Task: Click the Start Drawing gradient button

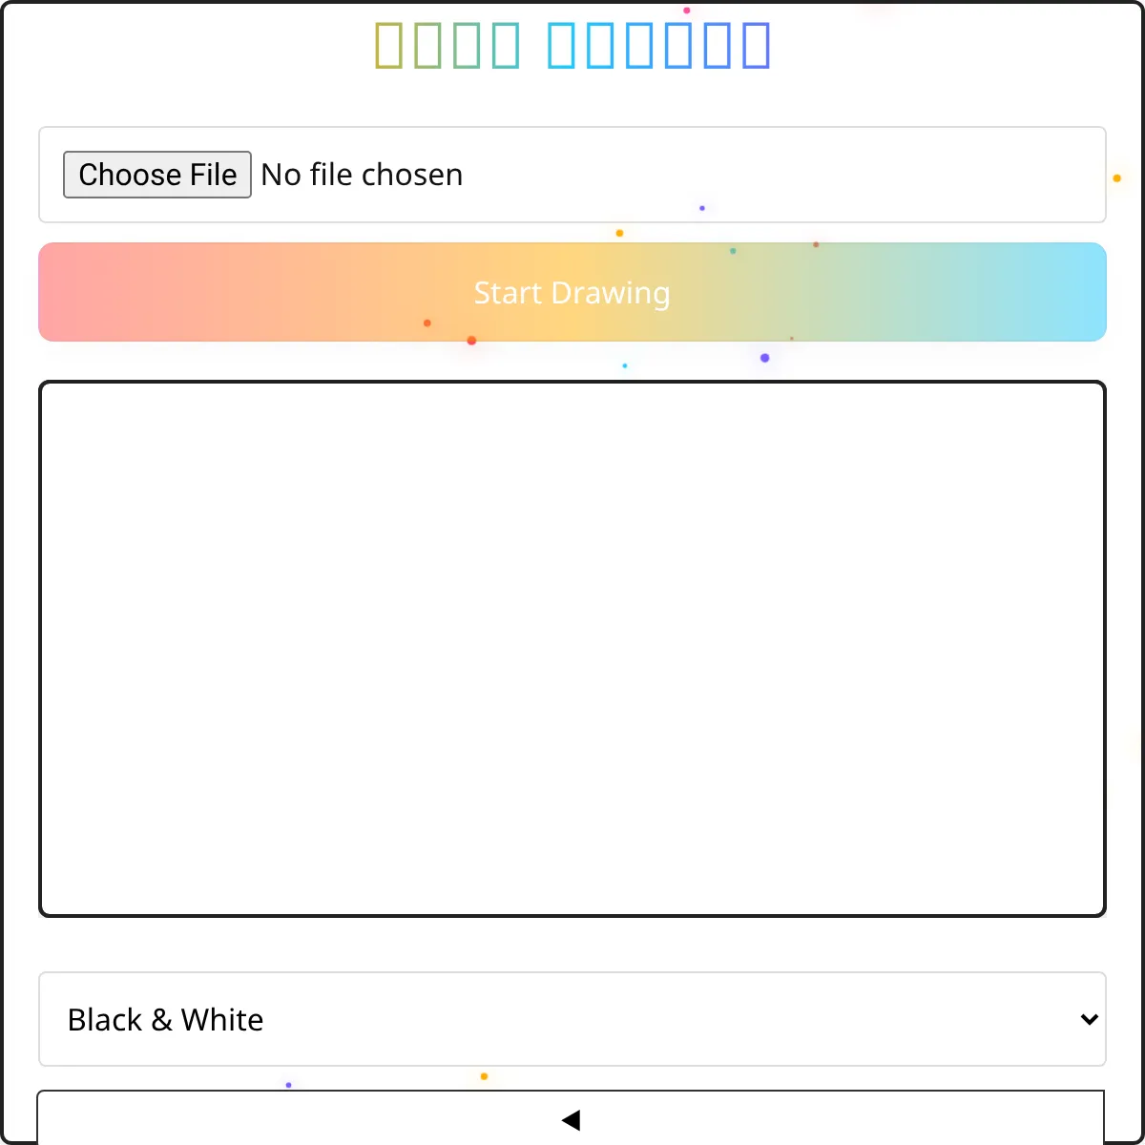Action: point(572,292)
